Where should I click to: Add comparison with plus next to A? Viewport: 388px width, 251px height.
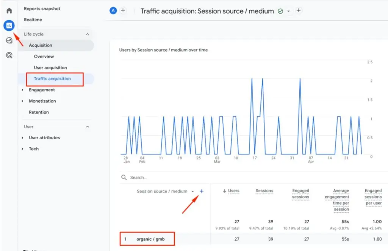123,11
